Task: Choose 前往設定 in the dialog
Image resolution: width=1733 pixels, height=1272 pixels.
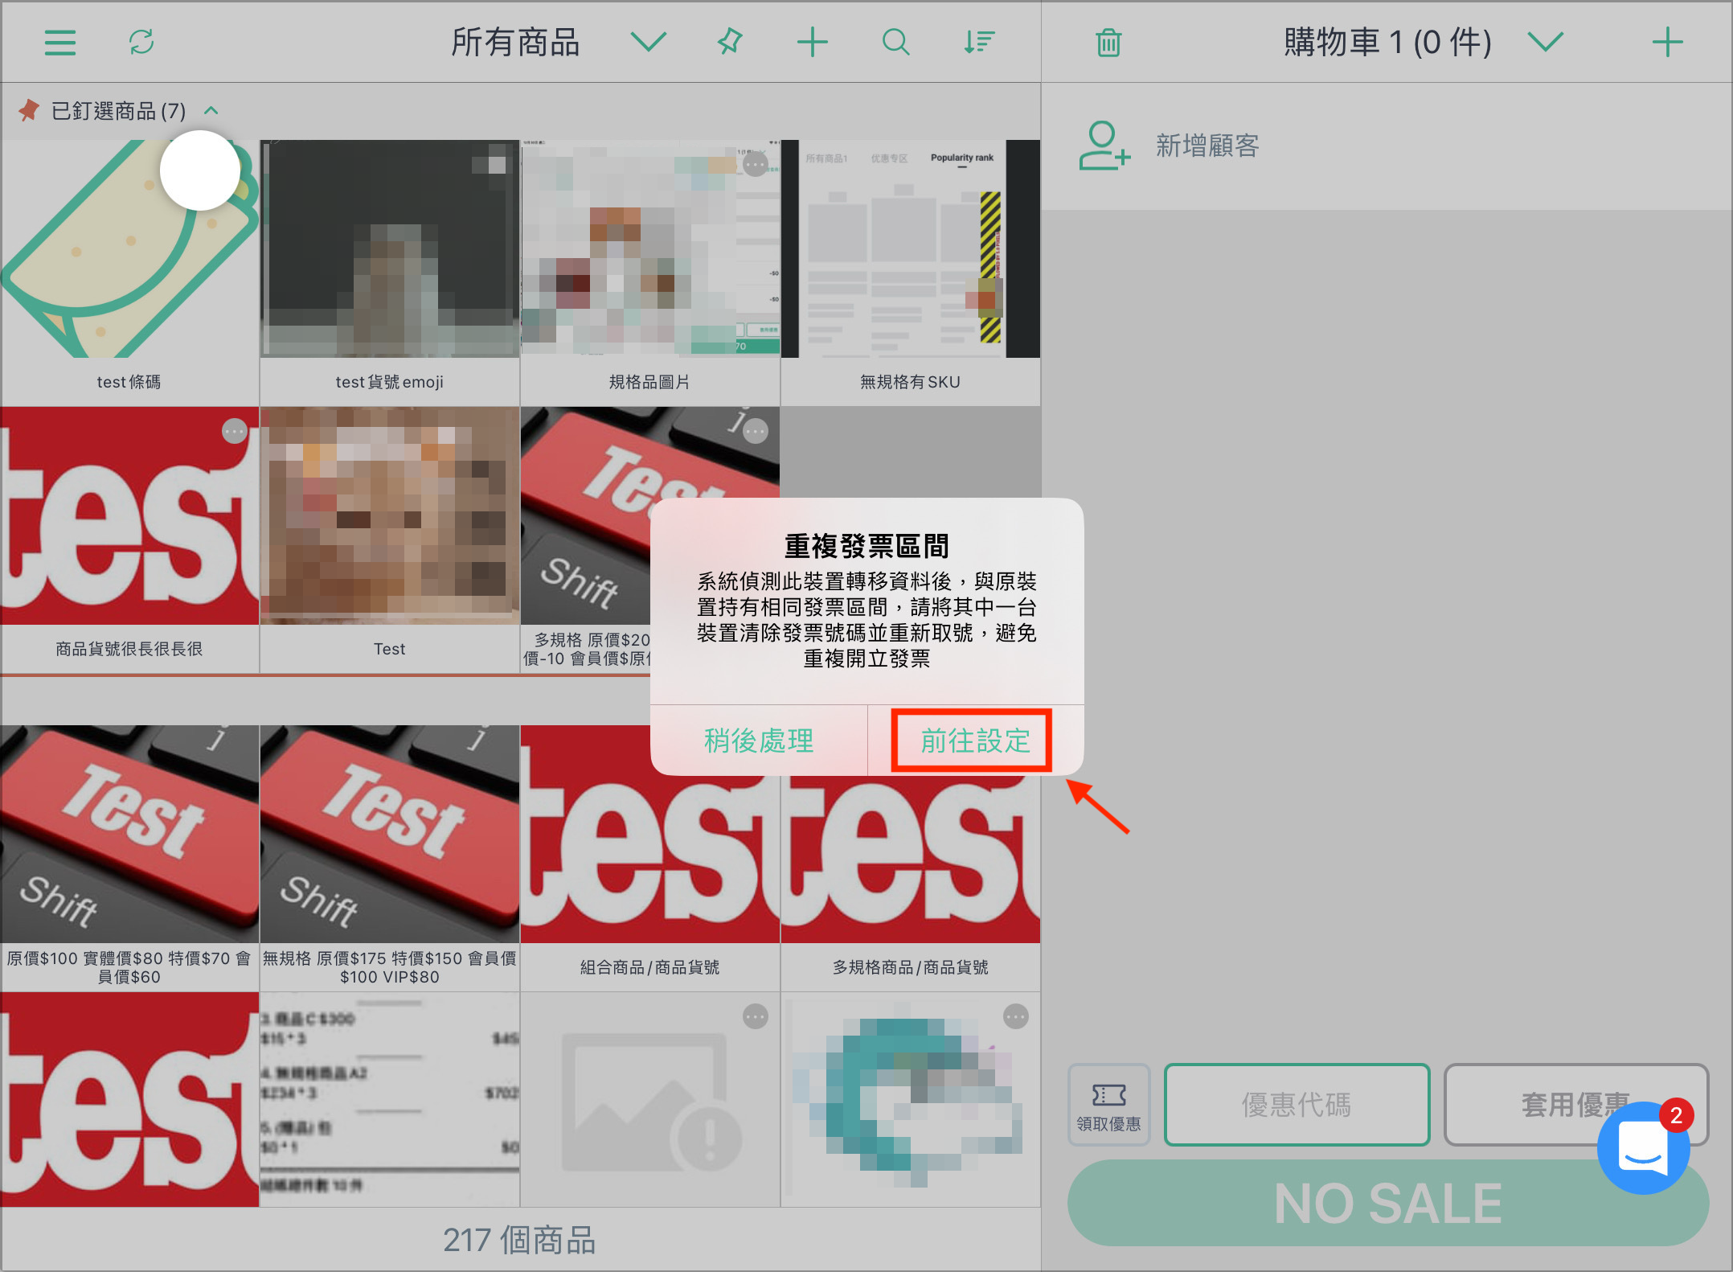Action: point(975,741)
